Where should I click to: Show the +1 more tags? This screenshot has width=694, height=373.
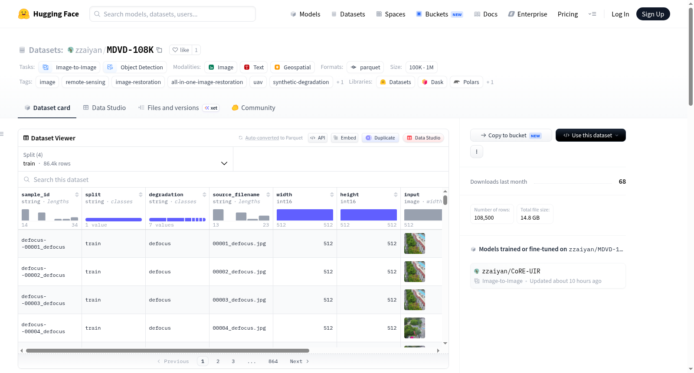point(340,82)
